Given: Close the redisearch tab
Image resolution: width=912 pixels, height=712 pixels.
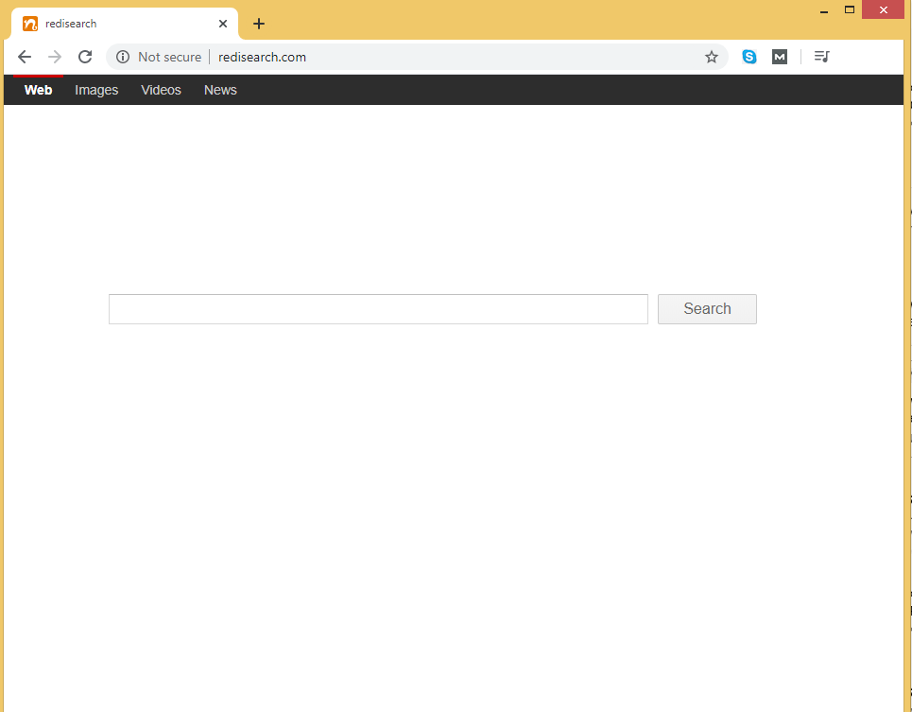Looking at the screenshot, I should [x=223, y=24].
